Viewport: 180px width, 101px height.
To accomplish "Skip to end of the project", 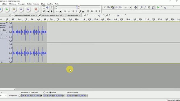I will (x=28, y=9).
